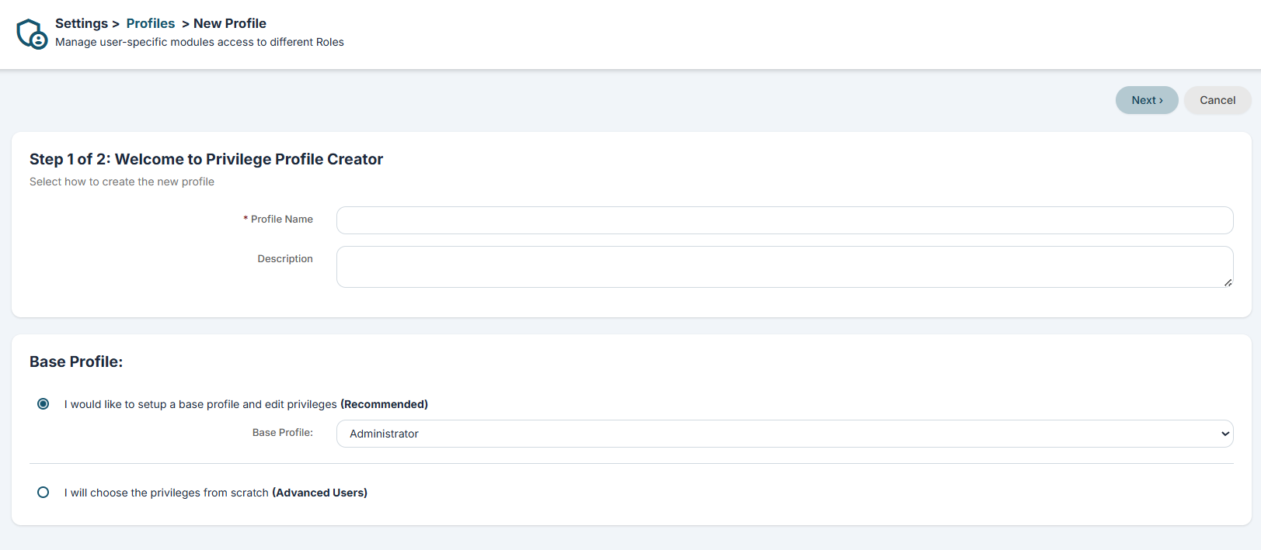Click the Next button

click(1147, 100)
